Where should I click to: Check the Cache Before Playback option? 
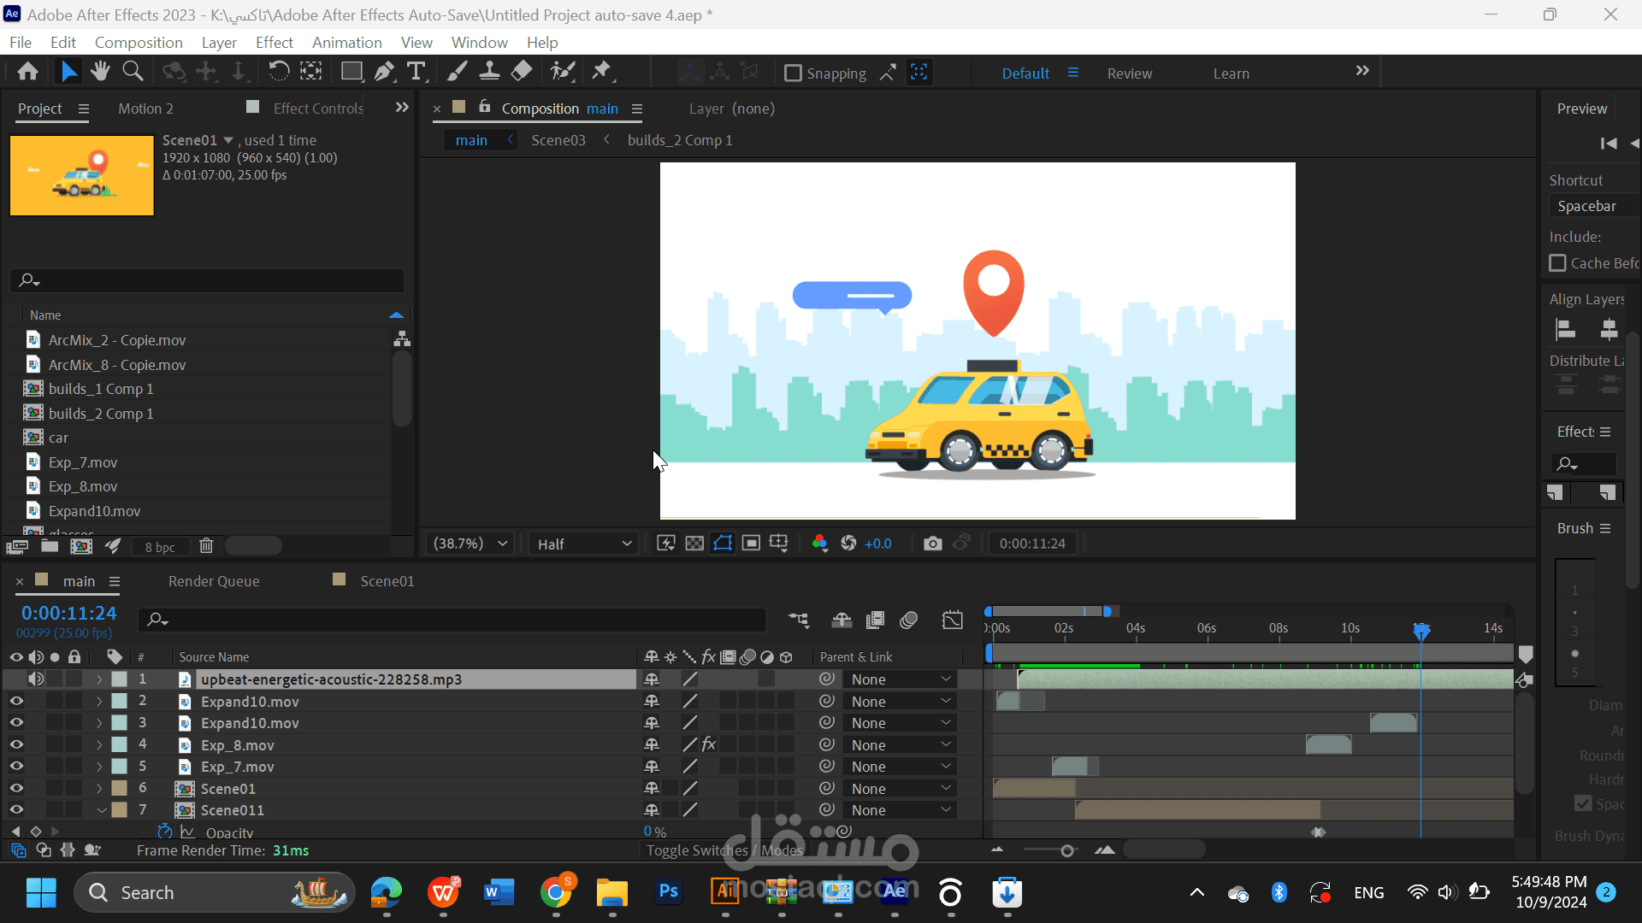(x=1558, y=263)
